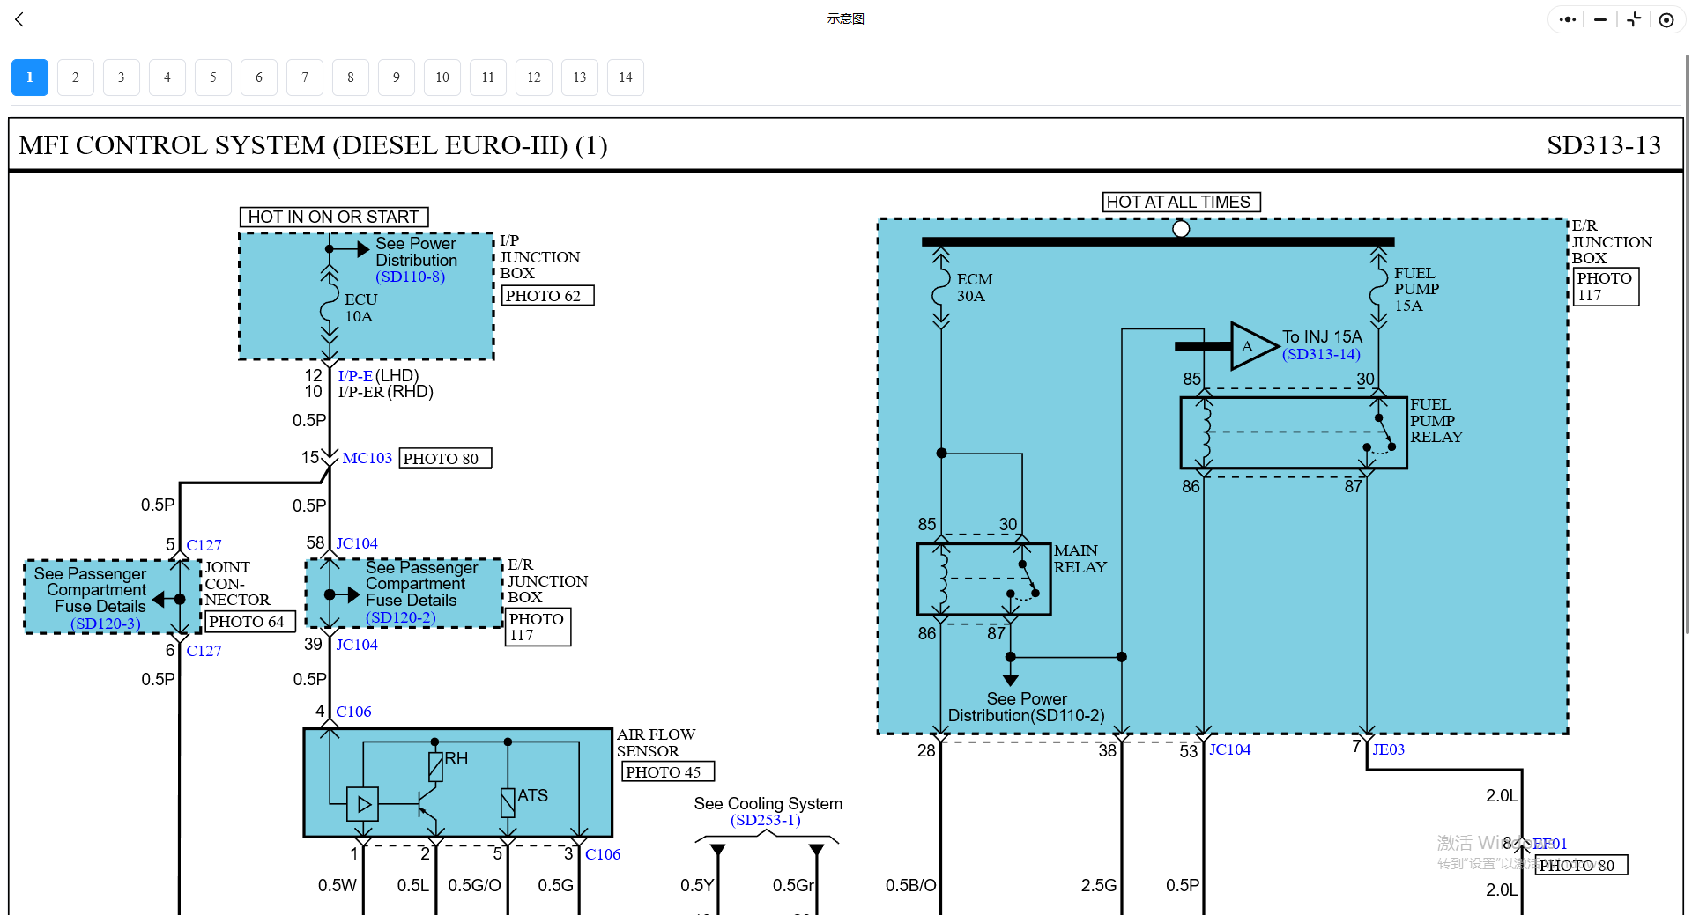Switch to page tab 1
1692x915 pixels.
coord(30,77)
